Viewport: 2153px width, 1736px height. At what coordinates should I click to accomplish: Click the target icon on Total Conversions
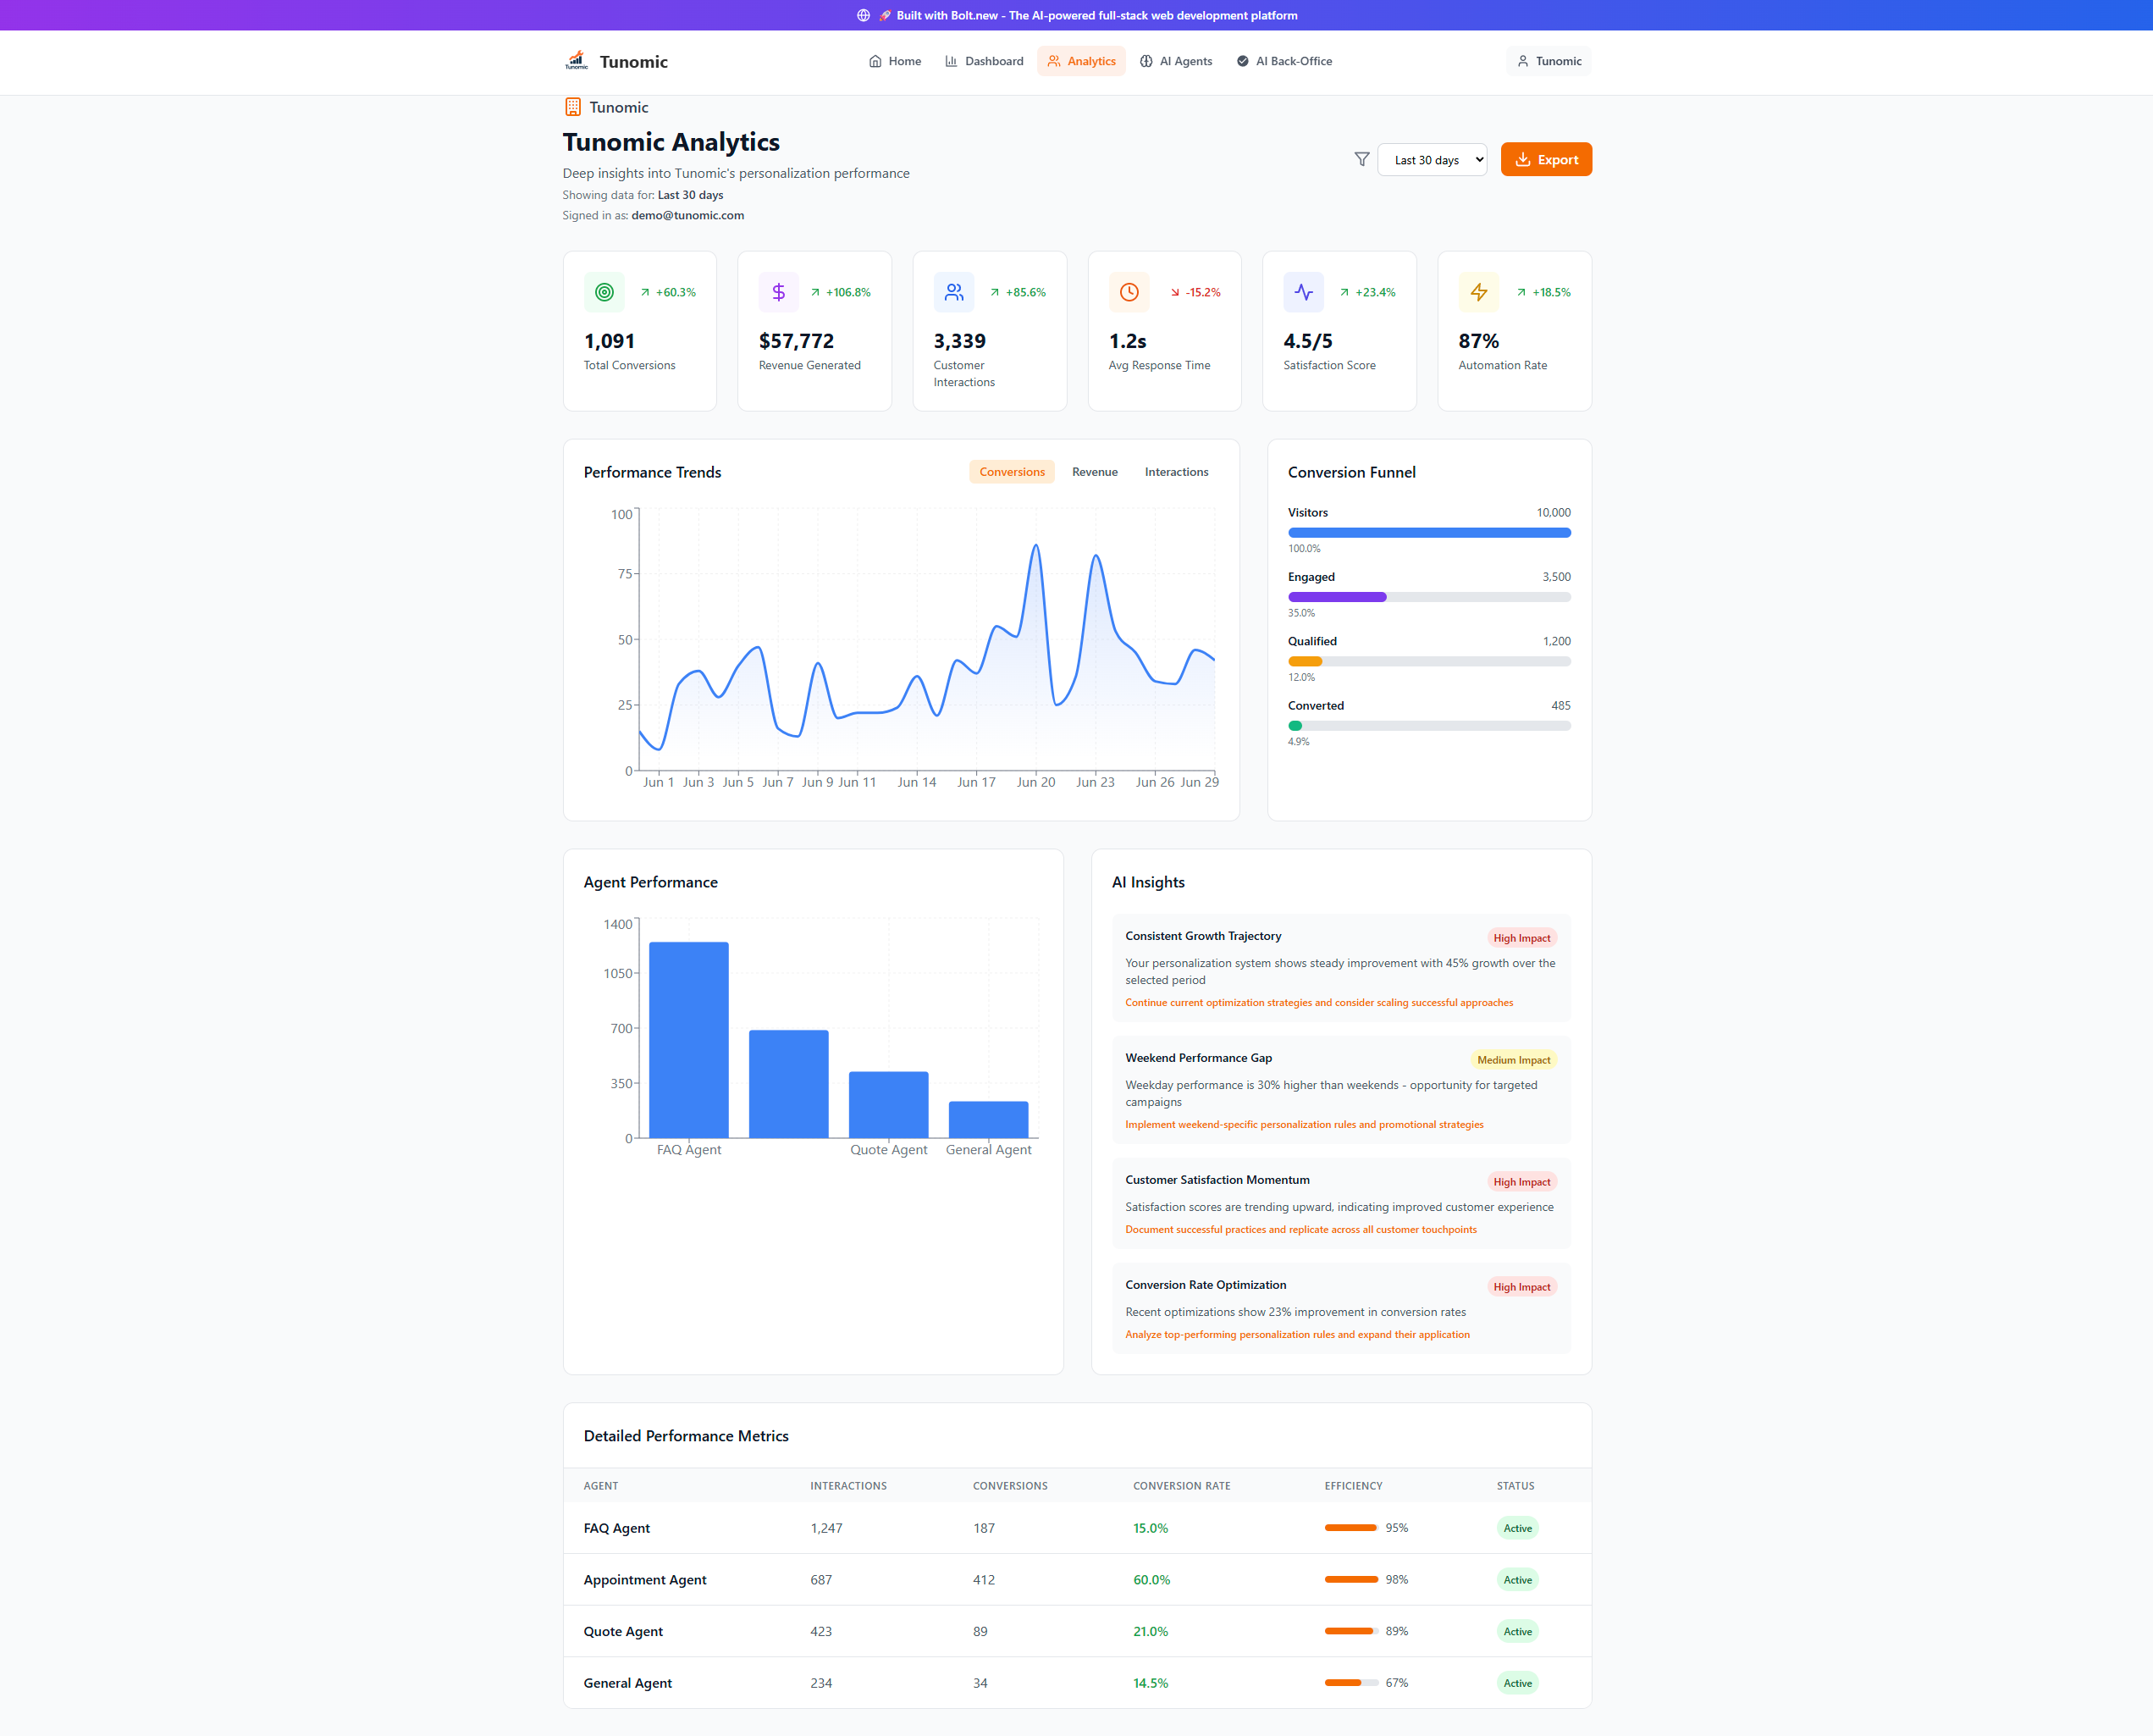click(x=604, y=292)
